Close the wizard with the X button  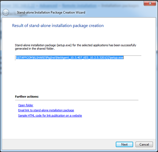click(x=150, y=3)
